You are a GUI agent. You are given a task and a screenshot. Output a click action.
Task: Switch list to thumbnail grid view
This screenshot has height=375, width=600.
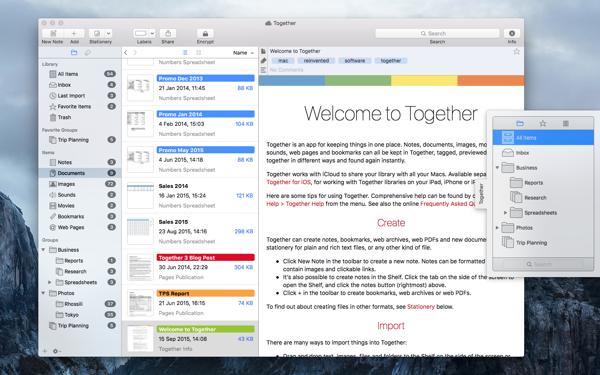pyautogui.click(x=199, y=53)
